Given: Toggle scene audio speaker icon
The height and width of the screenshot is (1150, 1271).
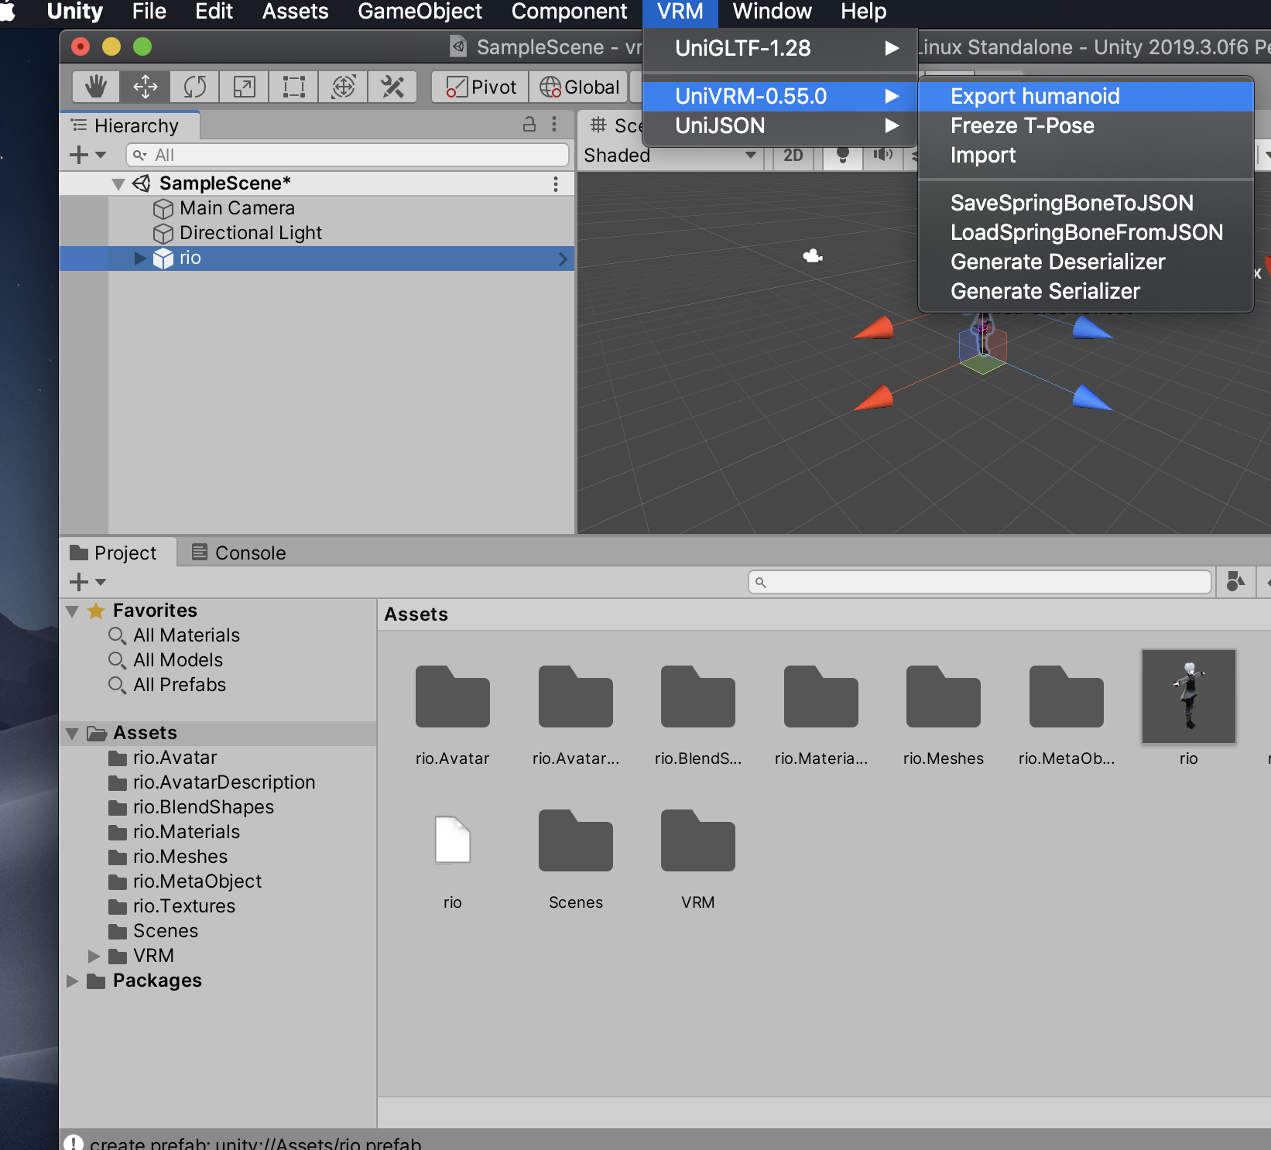Looking at the screenshot, I should [882, 155].
